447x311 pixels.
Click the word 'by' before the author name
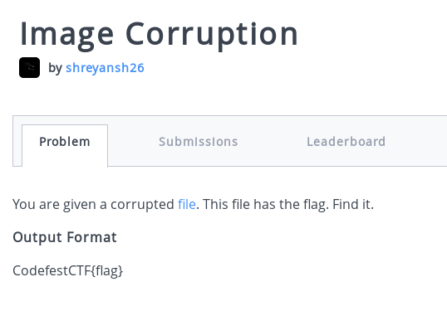coord(55,68)
